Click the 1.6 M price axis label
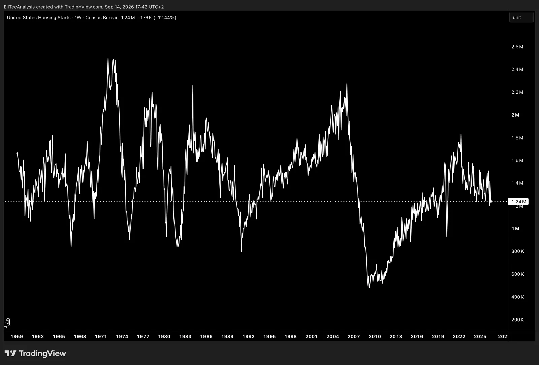 517,160
